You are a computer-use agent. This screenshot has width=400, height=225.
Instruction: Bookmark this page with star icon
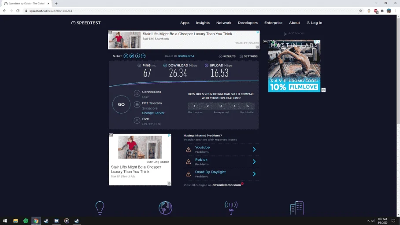[360, 11]
